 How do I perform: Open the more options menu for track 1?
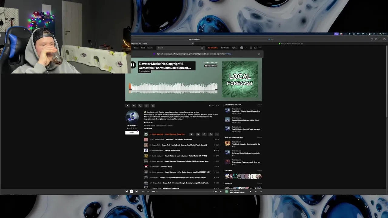click(x=217, y=134)
